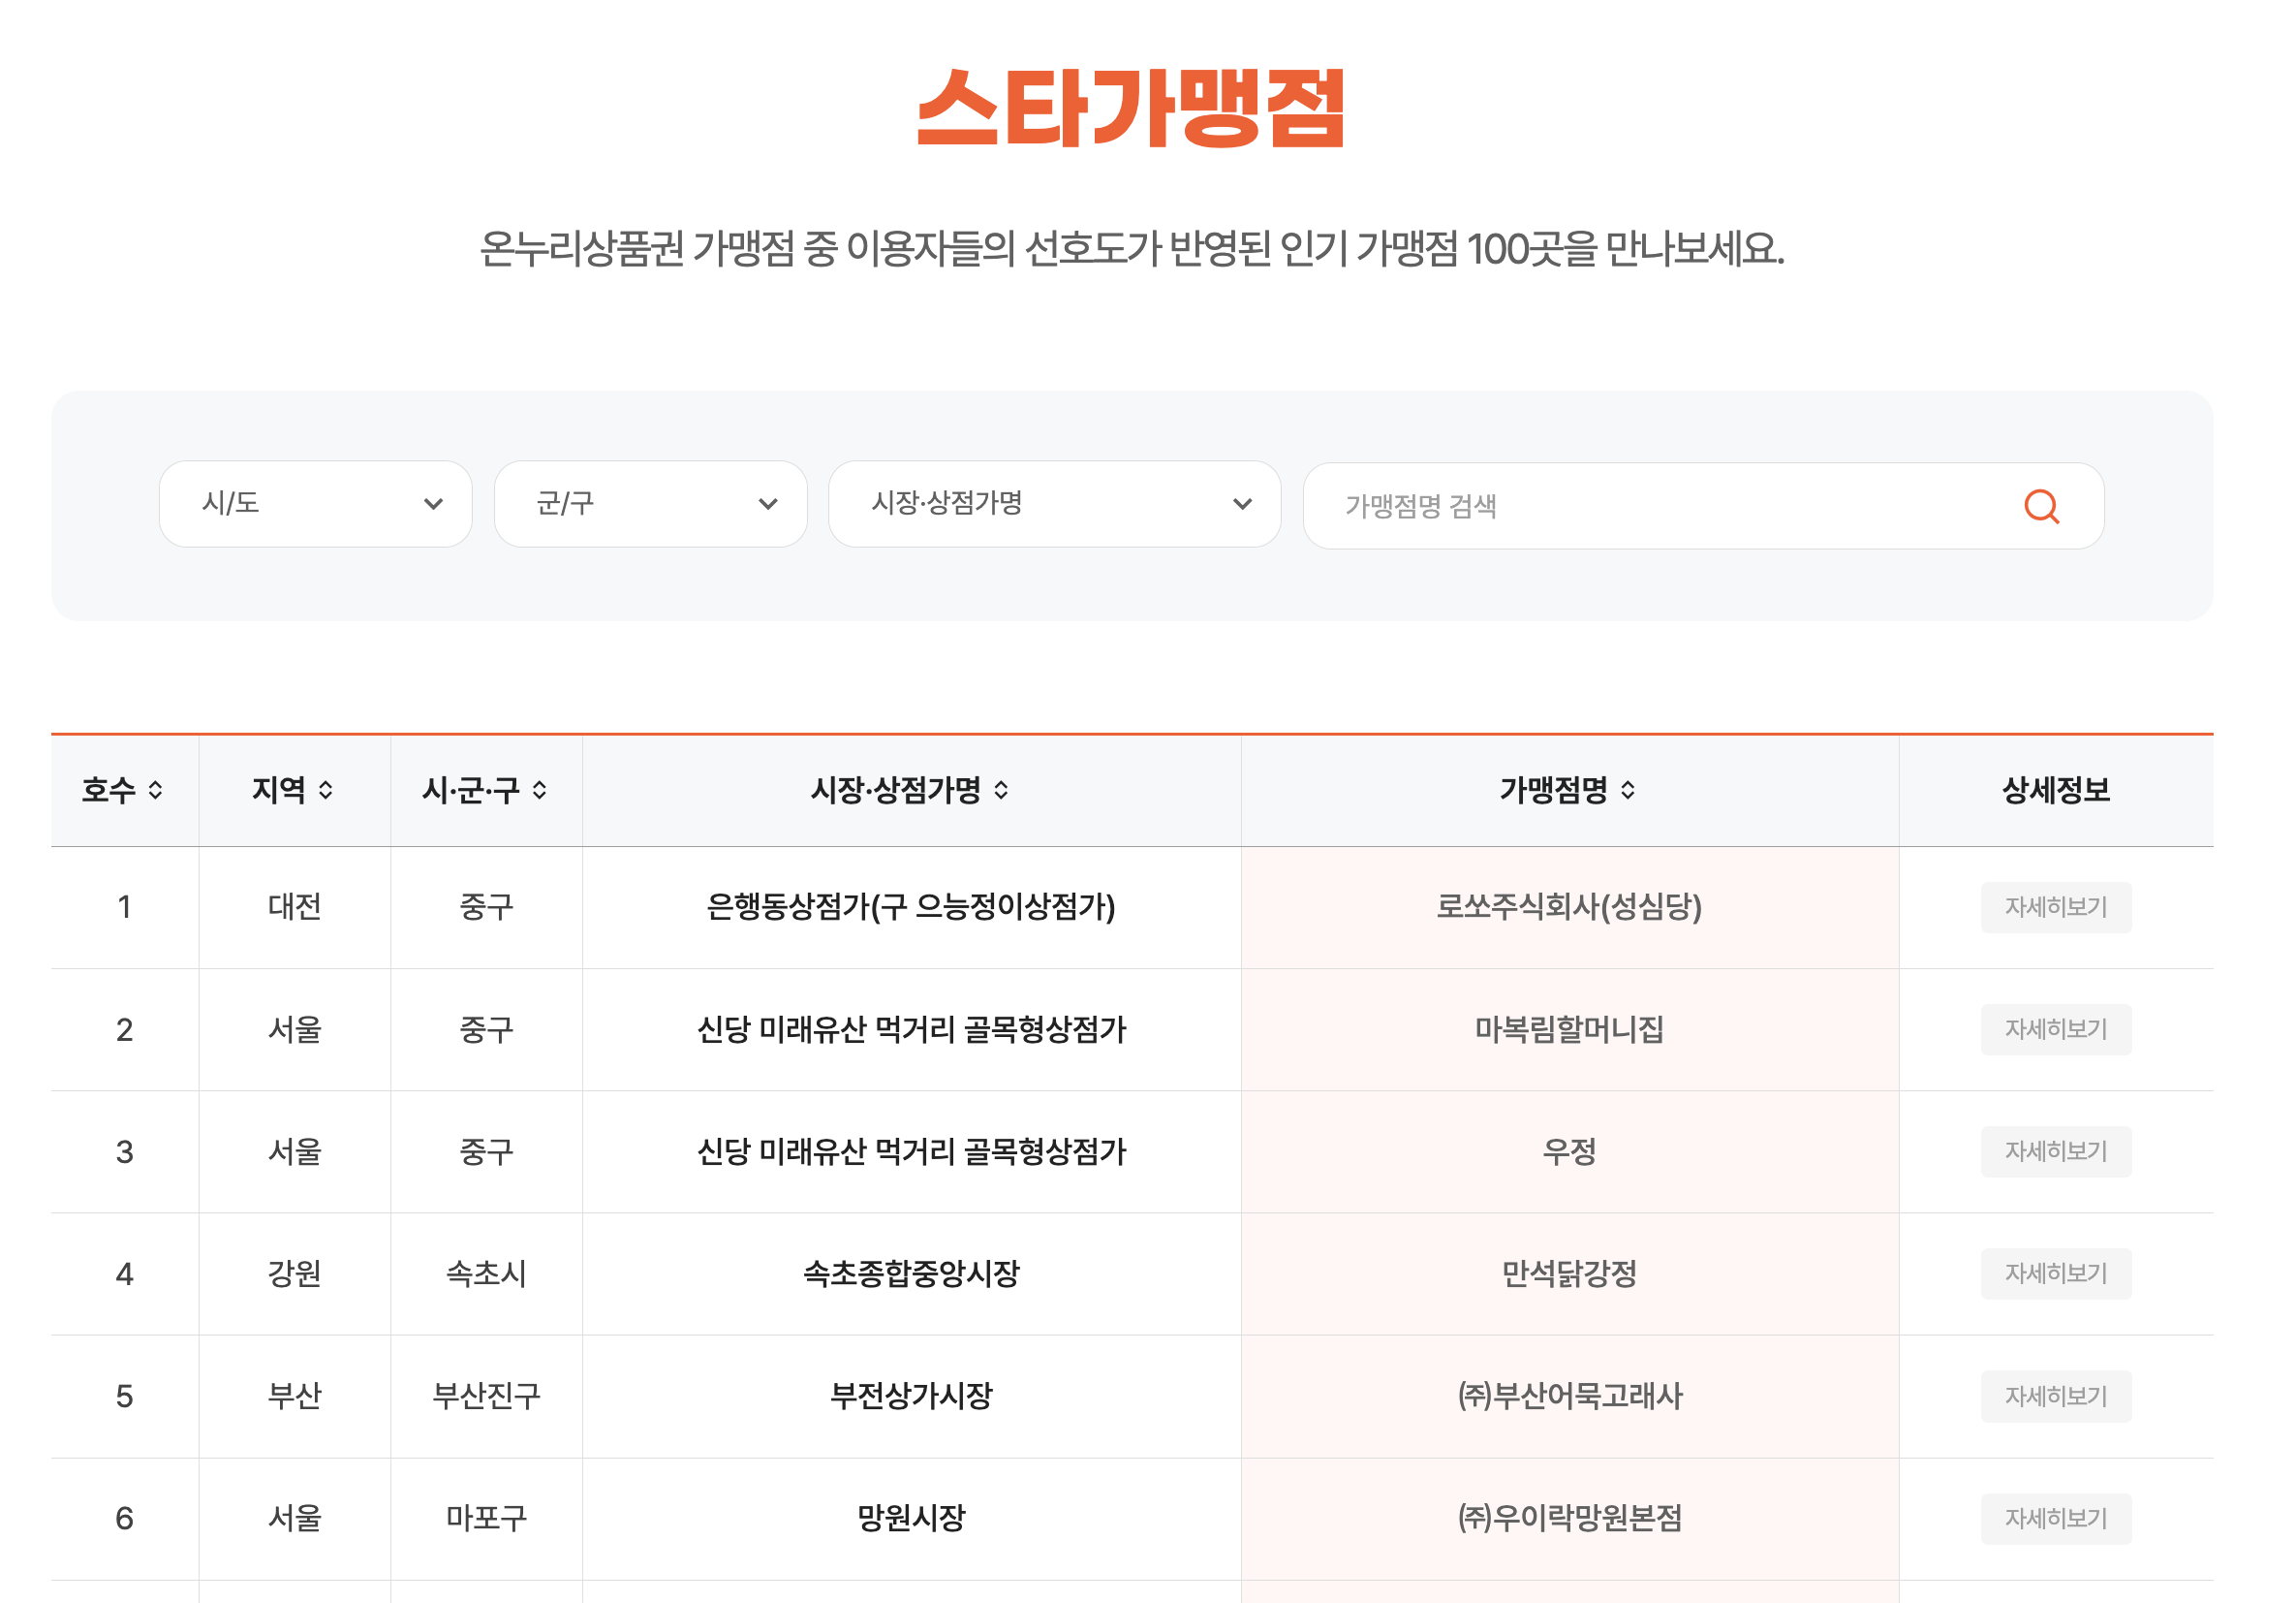View details for 로쏘주식회사(성심당)
The width and height of the screenshot is (2296, 1603).
[2055, 907]
